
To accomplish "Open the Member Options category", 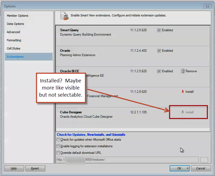I will point(18,16).
